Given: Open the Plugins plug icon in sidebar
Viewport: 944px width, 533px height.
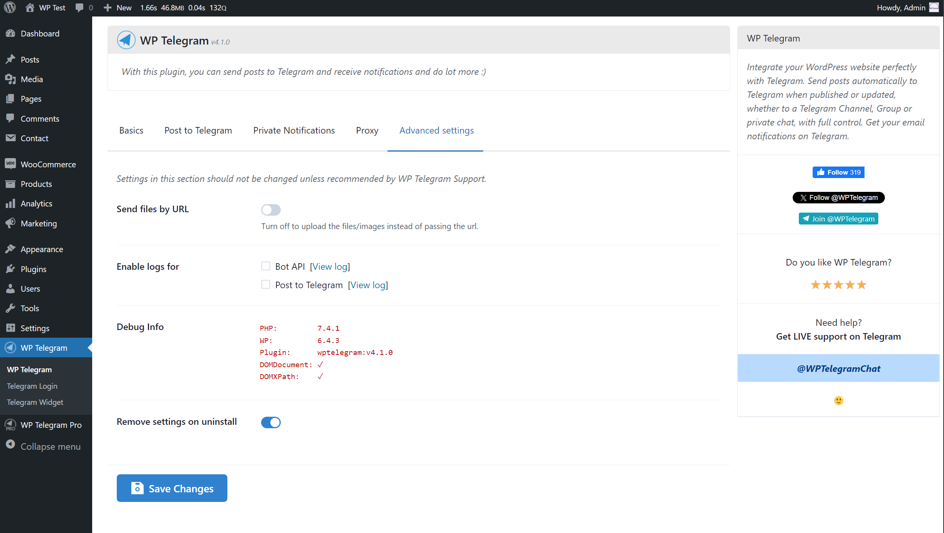Looking at the screenshot, I should pos(10,269).
